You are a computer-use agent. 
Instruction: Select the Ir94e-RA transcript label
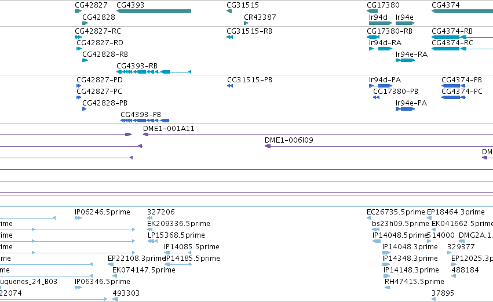click(x=411, y=54)
